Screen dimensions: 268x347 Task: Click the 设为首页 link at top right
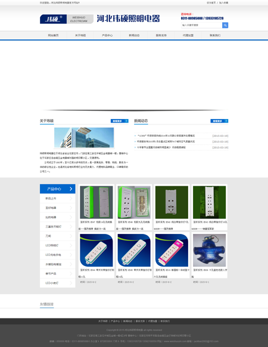[x=211, y=3]
